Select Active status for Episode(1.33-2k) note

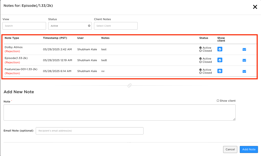(201, 59)
